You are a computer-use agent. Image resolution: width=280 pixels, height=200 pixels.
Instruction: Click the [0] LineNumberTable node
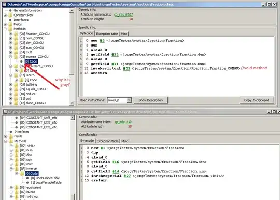[45, 178]
